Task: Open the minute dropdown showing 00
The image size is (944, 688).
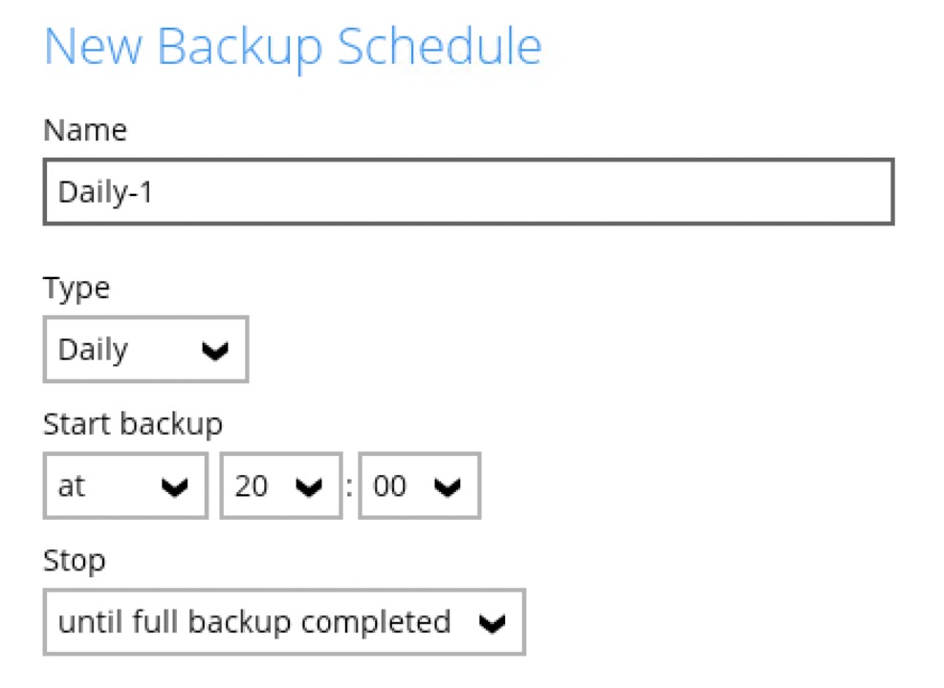Action: 419,486
